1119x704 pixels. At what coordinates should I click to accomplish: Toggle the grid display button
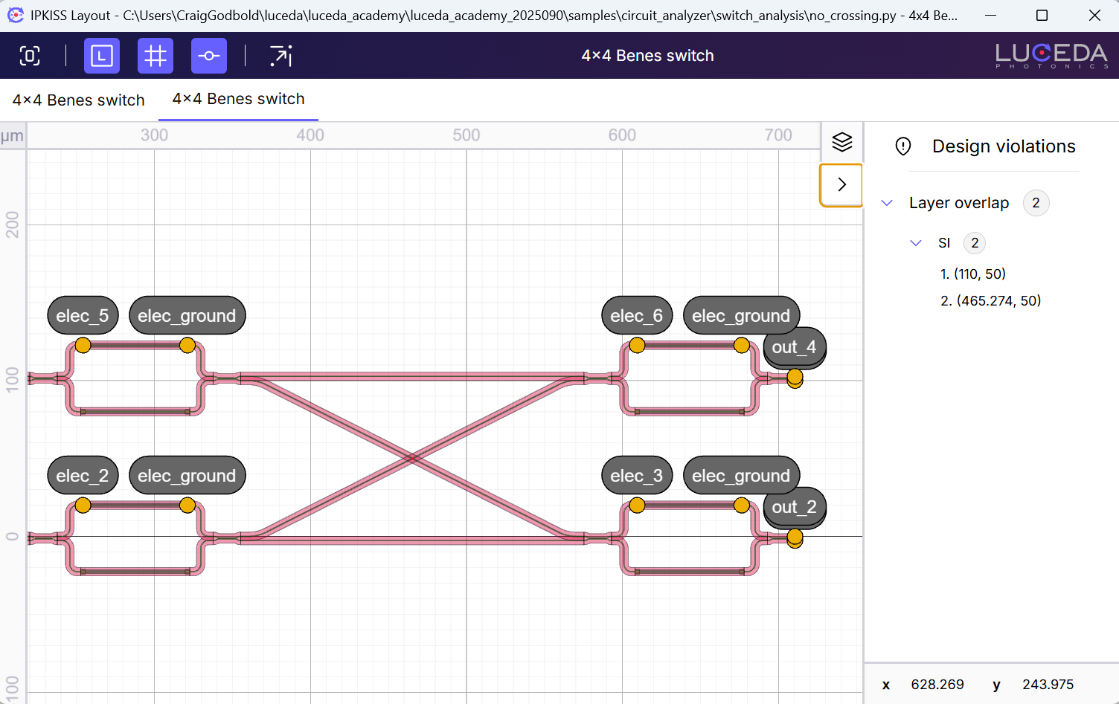pyautogui.click(x=155, y=56)
